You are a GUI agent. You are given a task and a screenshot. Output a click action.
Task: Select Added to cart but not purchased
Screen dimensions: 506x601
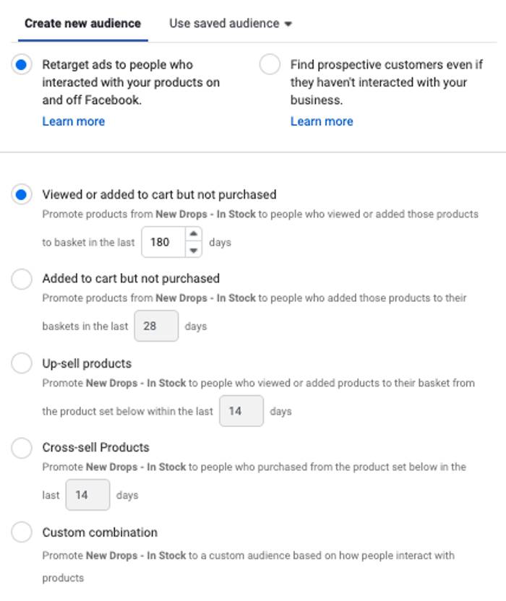pyautogui.click(x=22, y=278)
